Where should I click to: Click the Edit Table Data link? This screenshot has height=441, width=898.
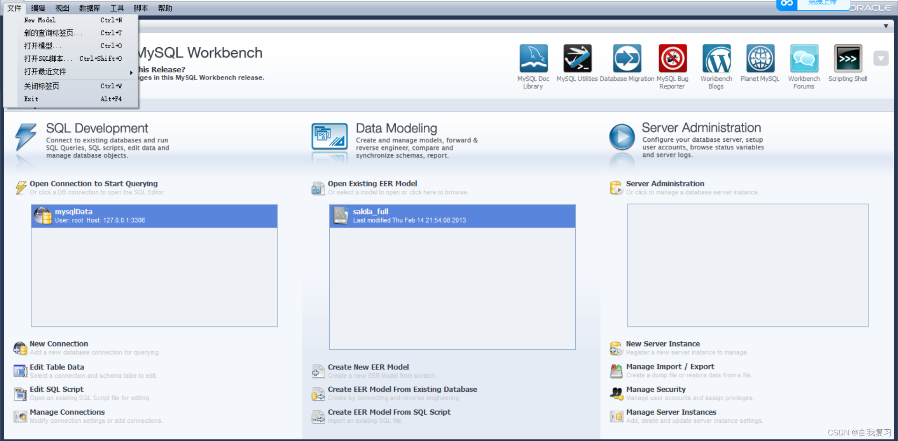pos(57,367)
